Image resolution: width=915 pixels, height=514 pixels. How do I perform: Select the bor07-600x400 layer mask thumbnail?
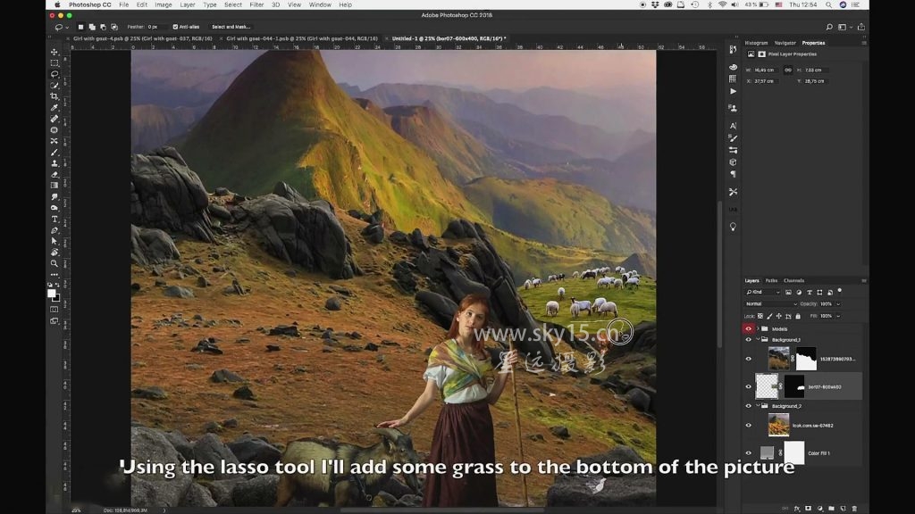(x=794, y=386)
